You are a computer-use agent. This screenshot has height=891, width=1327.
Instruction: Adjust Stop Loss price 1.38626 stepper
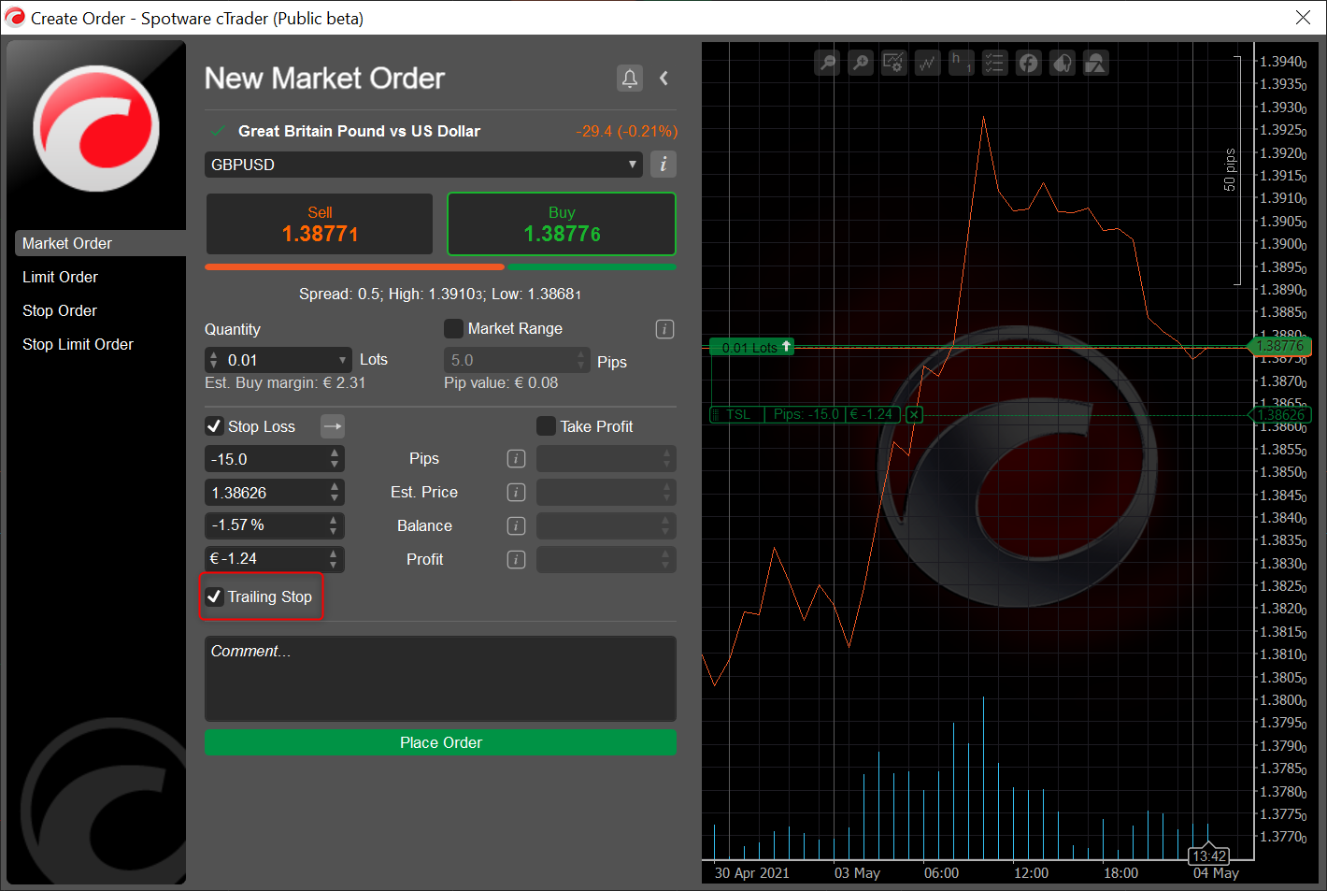335,493
